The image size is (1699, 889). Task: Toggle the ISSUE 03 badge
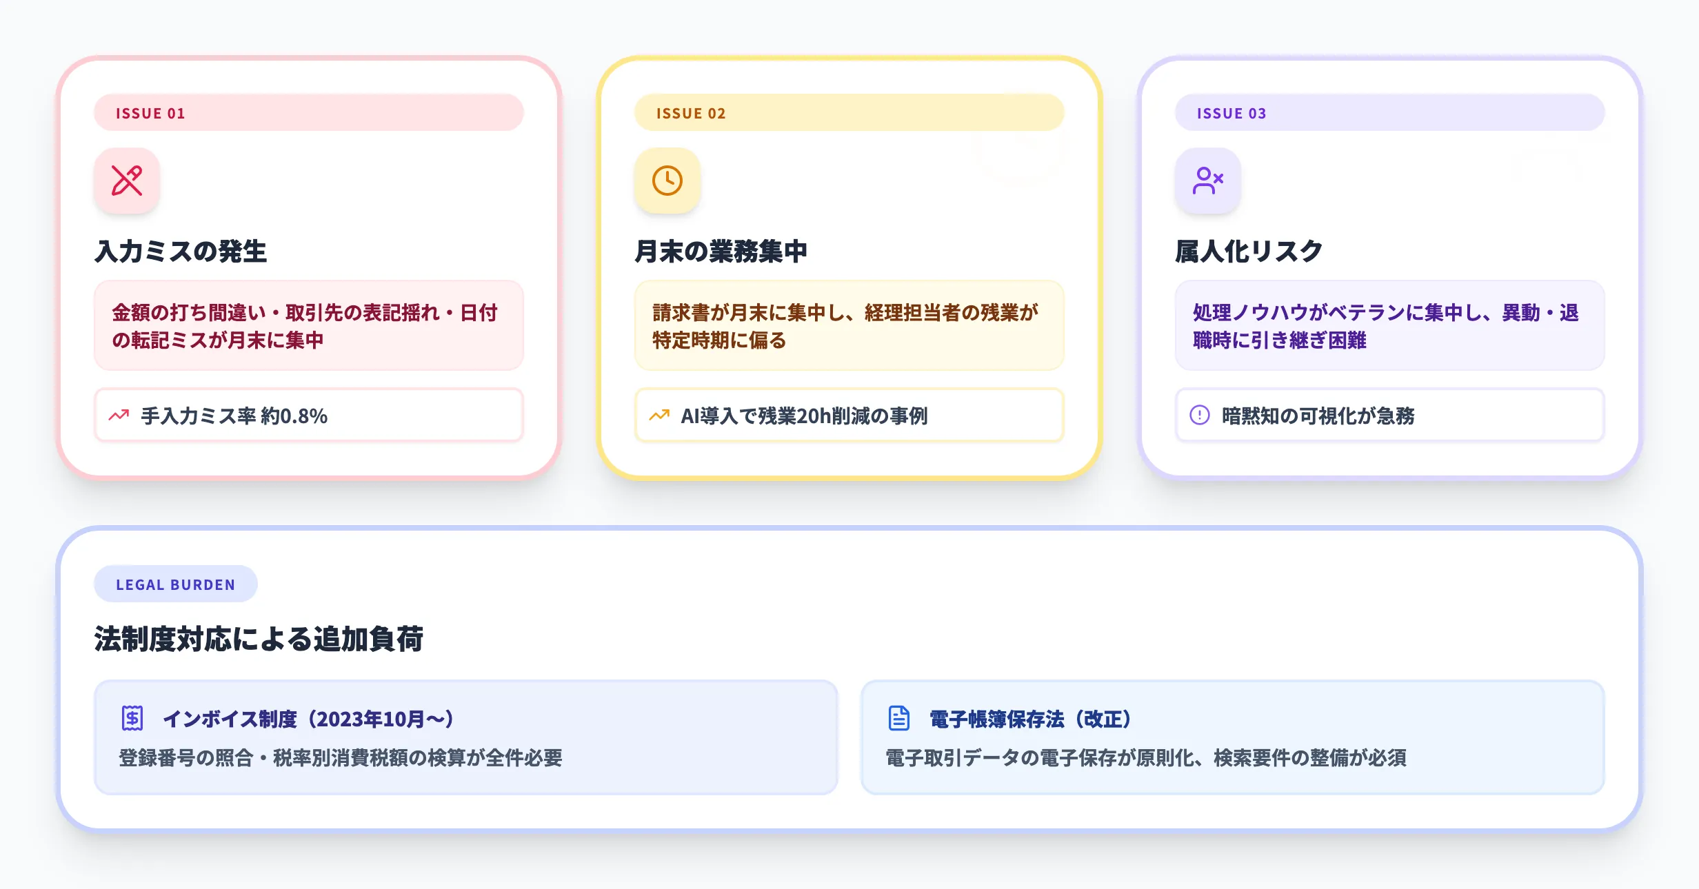click(x=1390, y=112)
